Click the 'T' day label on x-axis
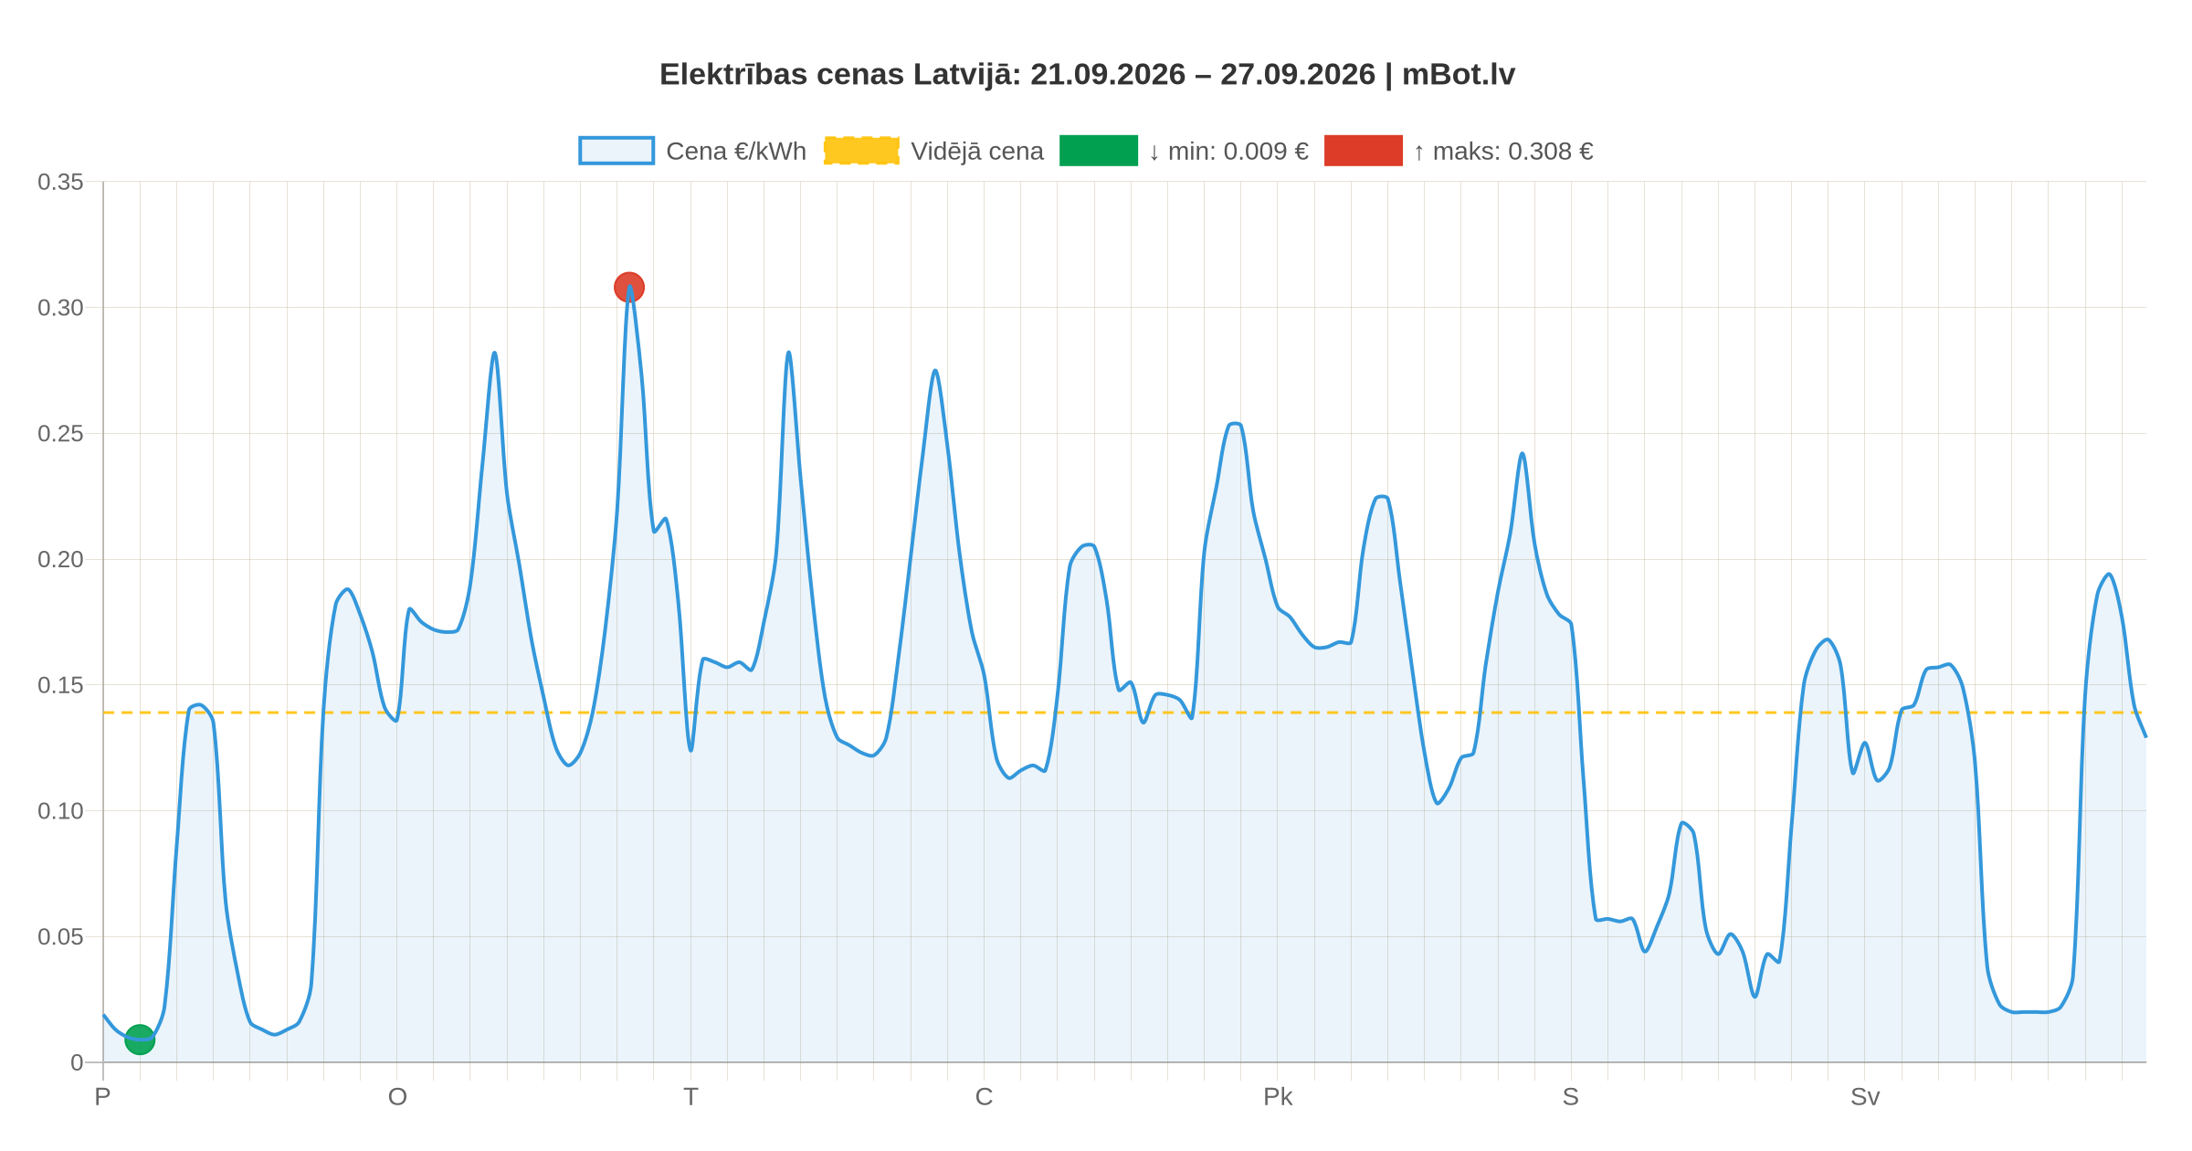The height and width of the screenshot is (1151, 2192). pos(690,1097)
